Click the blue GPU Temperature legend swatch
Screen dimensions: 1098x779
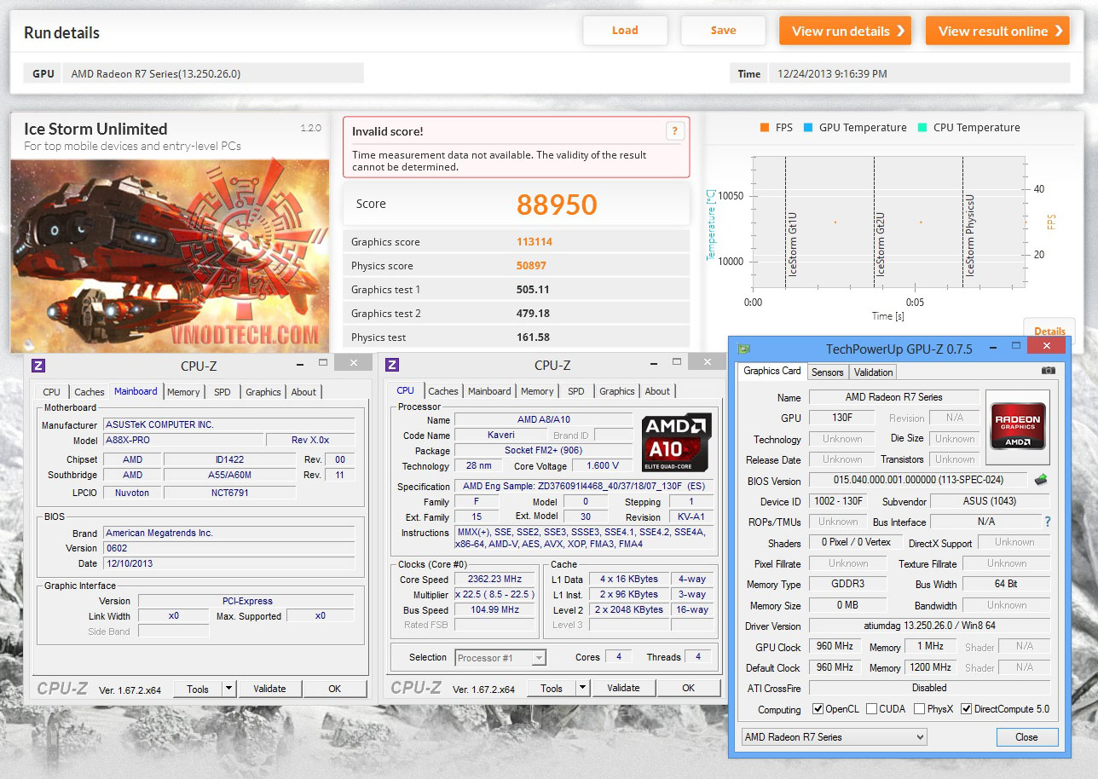(807, 128)
